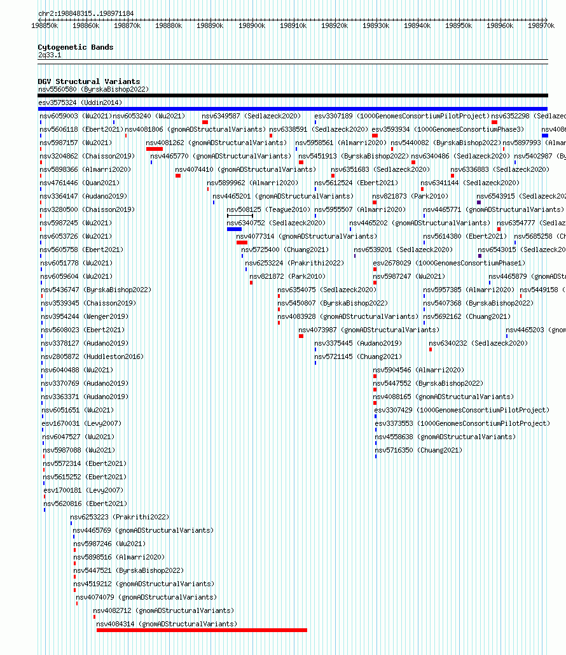
Task: Click the 2q33.1 band label
Action: tap(50, 55)
